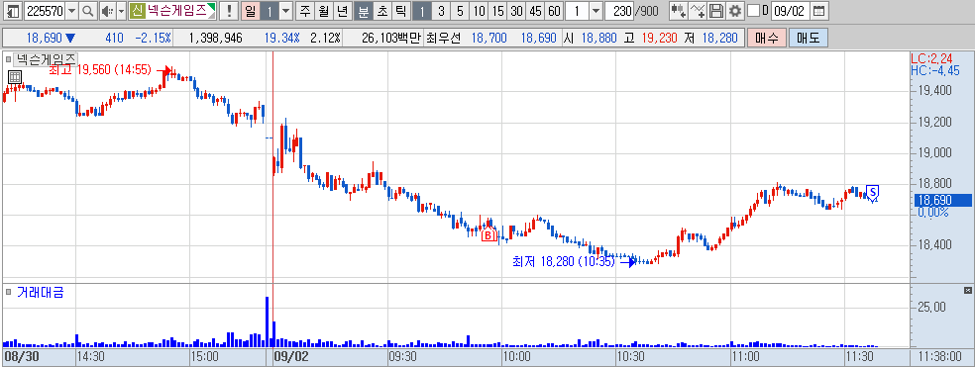This screenshot has width=975, height=367.
Task: Toggle the 넥슨게임즈 legend marker on chart
Action: 9,59
